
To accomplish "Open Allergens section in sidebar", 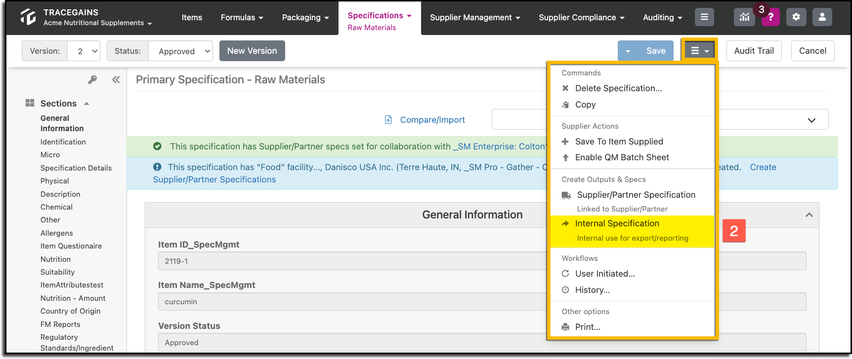I will click(57, 233).
